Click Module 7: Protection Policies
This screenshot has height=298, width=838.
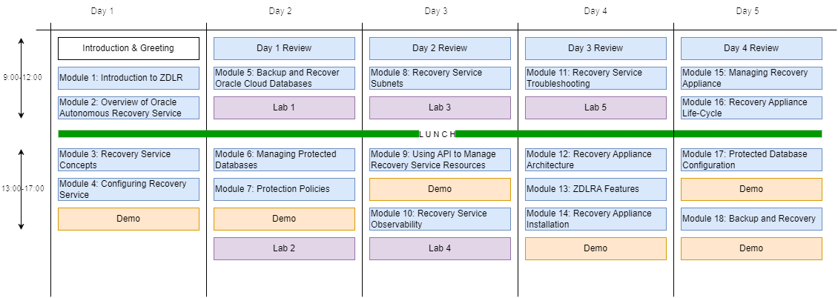[x=284, y=189]
